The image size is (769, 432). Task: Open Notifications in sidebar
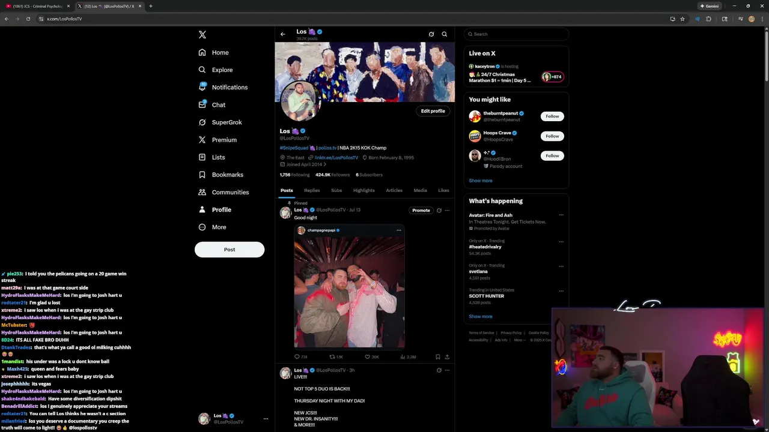223,87
